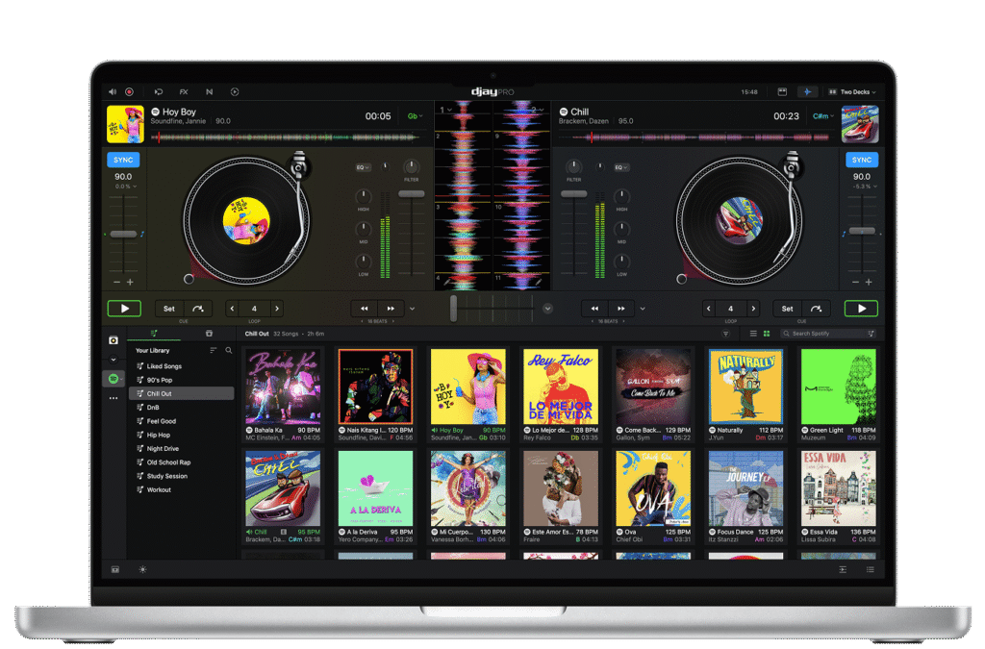Toggle SYNC on the right deck
The width and height of the screenshot is (985, 649).
coord(861,160)
